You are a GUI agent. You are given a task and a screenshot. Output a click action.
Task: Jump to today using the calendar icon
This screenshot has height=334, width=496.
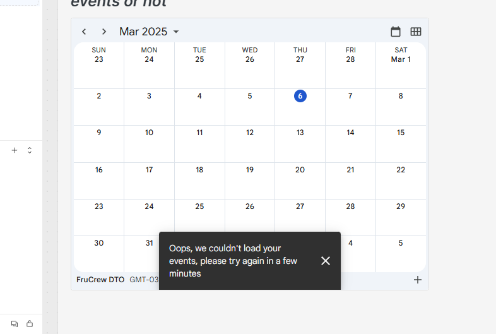[396, 32]
